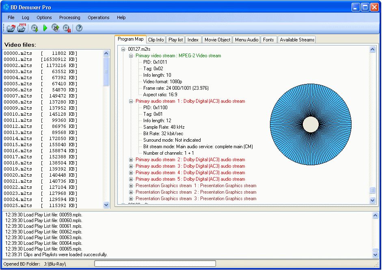The width and height of the screenshot is (382, 270).
Task: Click the question mark help toolbar icon
Action: pyautogui.click(x=79, y=28)
